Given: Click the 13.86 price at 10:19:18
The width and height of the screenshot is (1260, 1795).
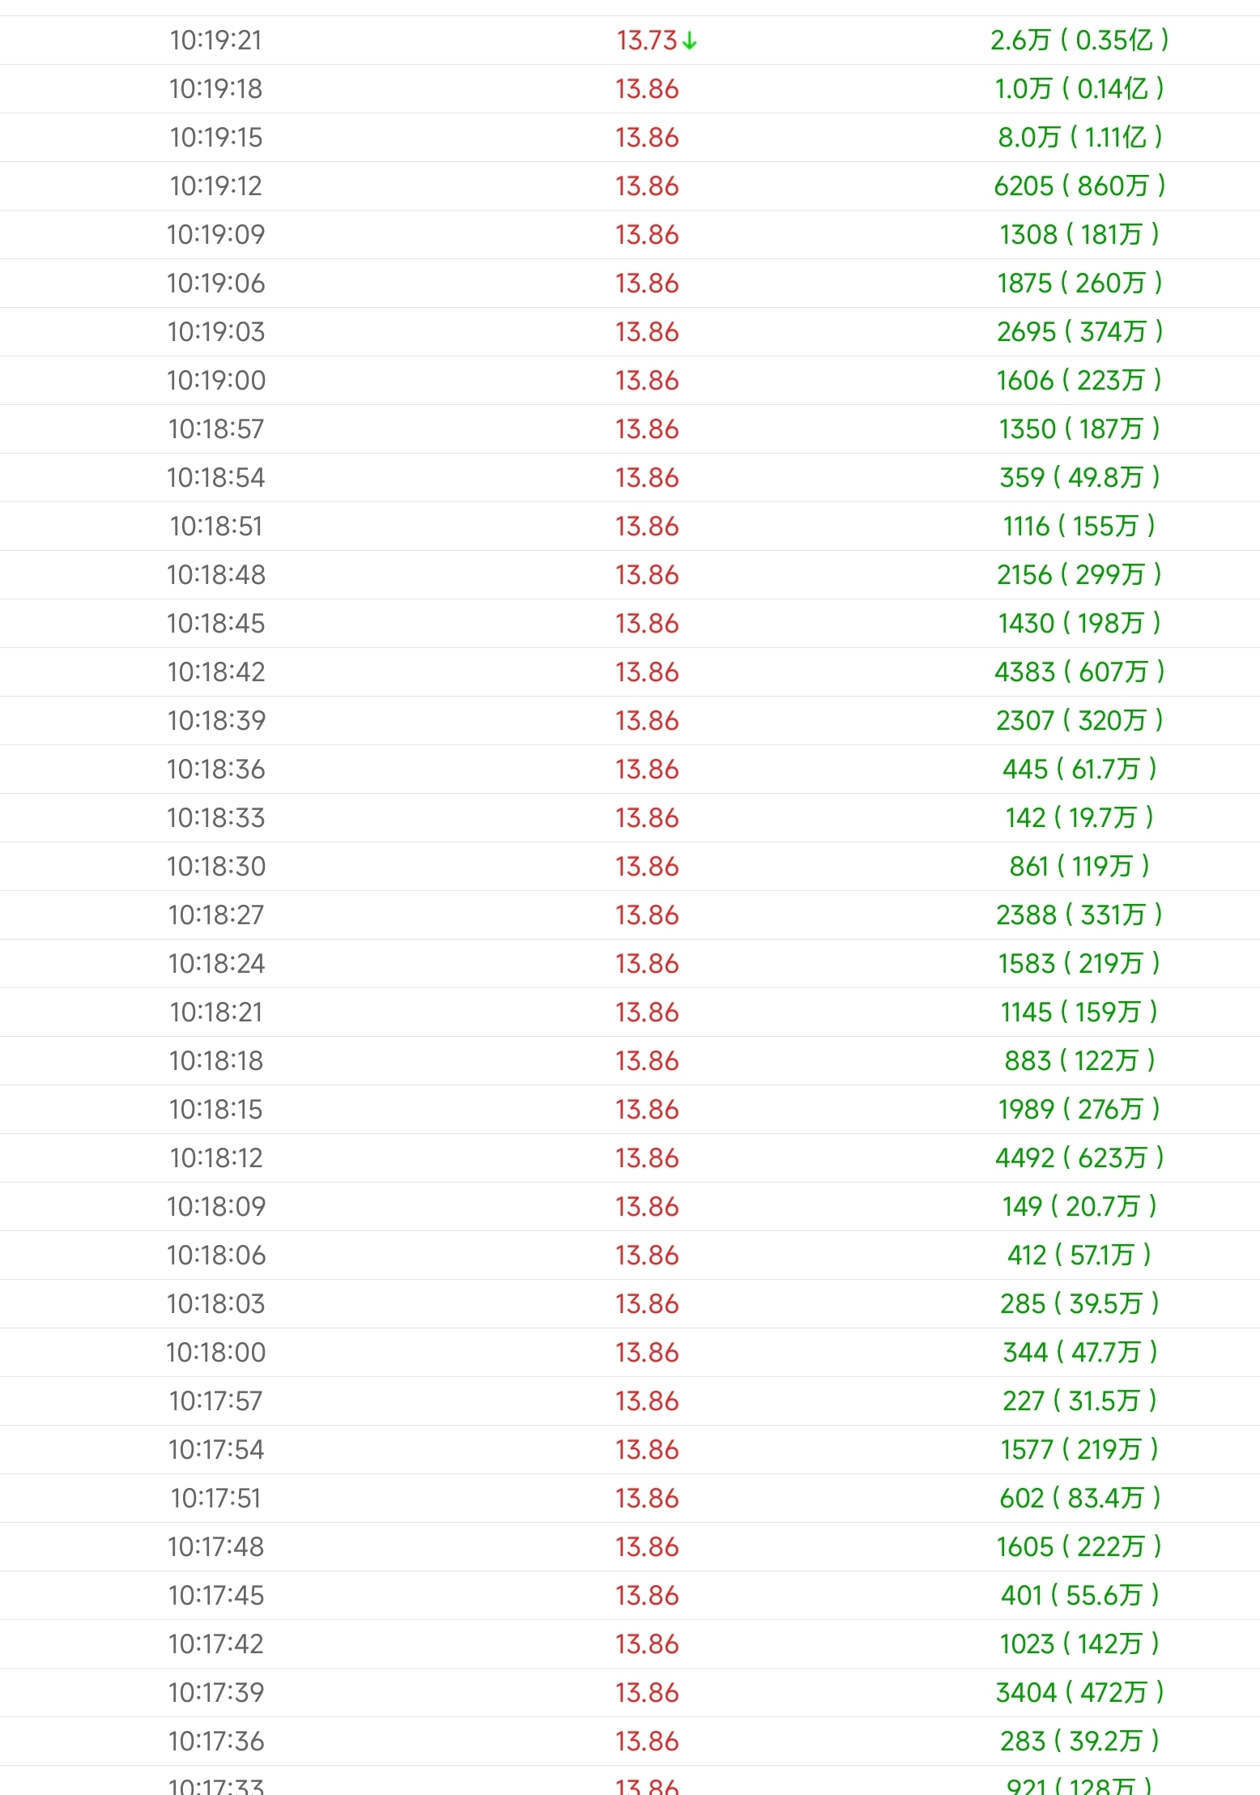Looking at the screenshot, I should [646, 89].
